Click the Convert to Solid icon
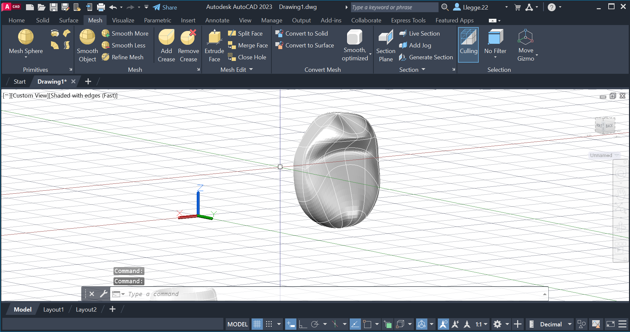 click(279, 33)
